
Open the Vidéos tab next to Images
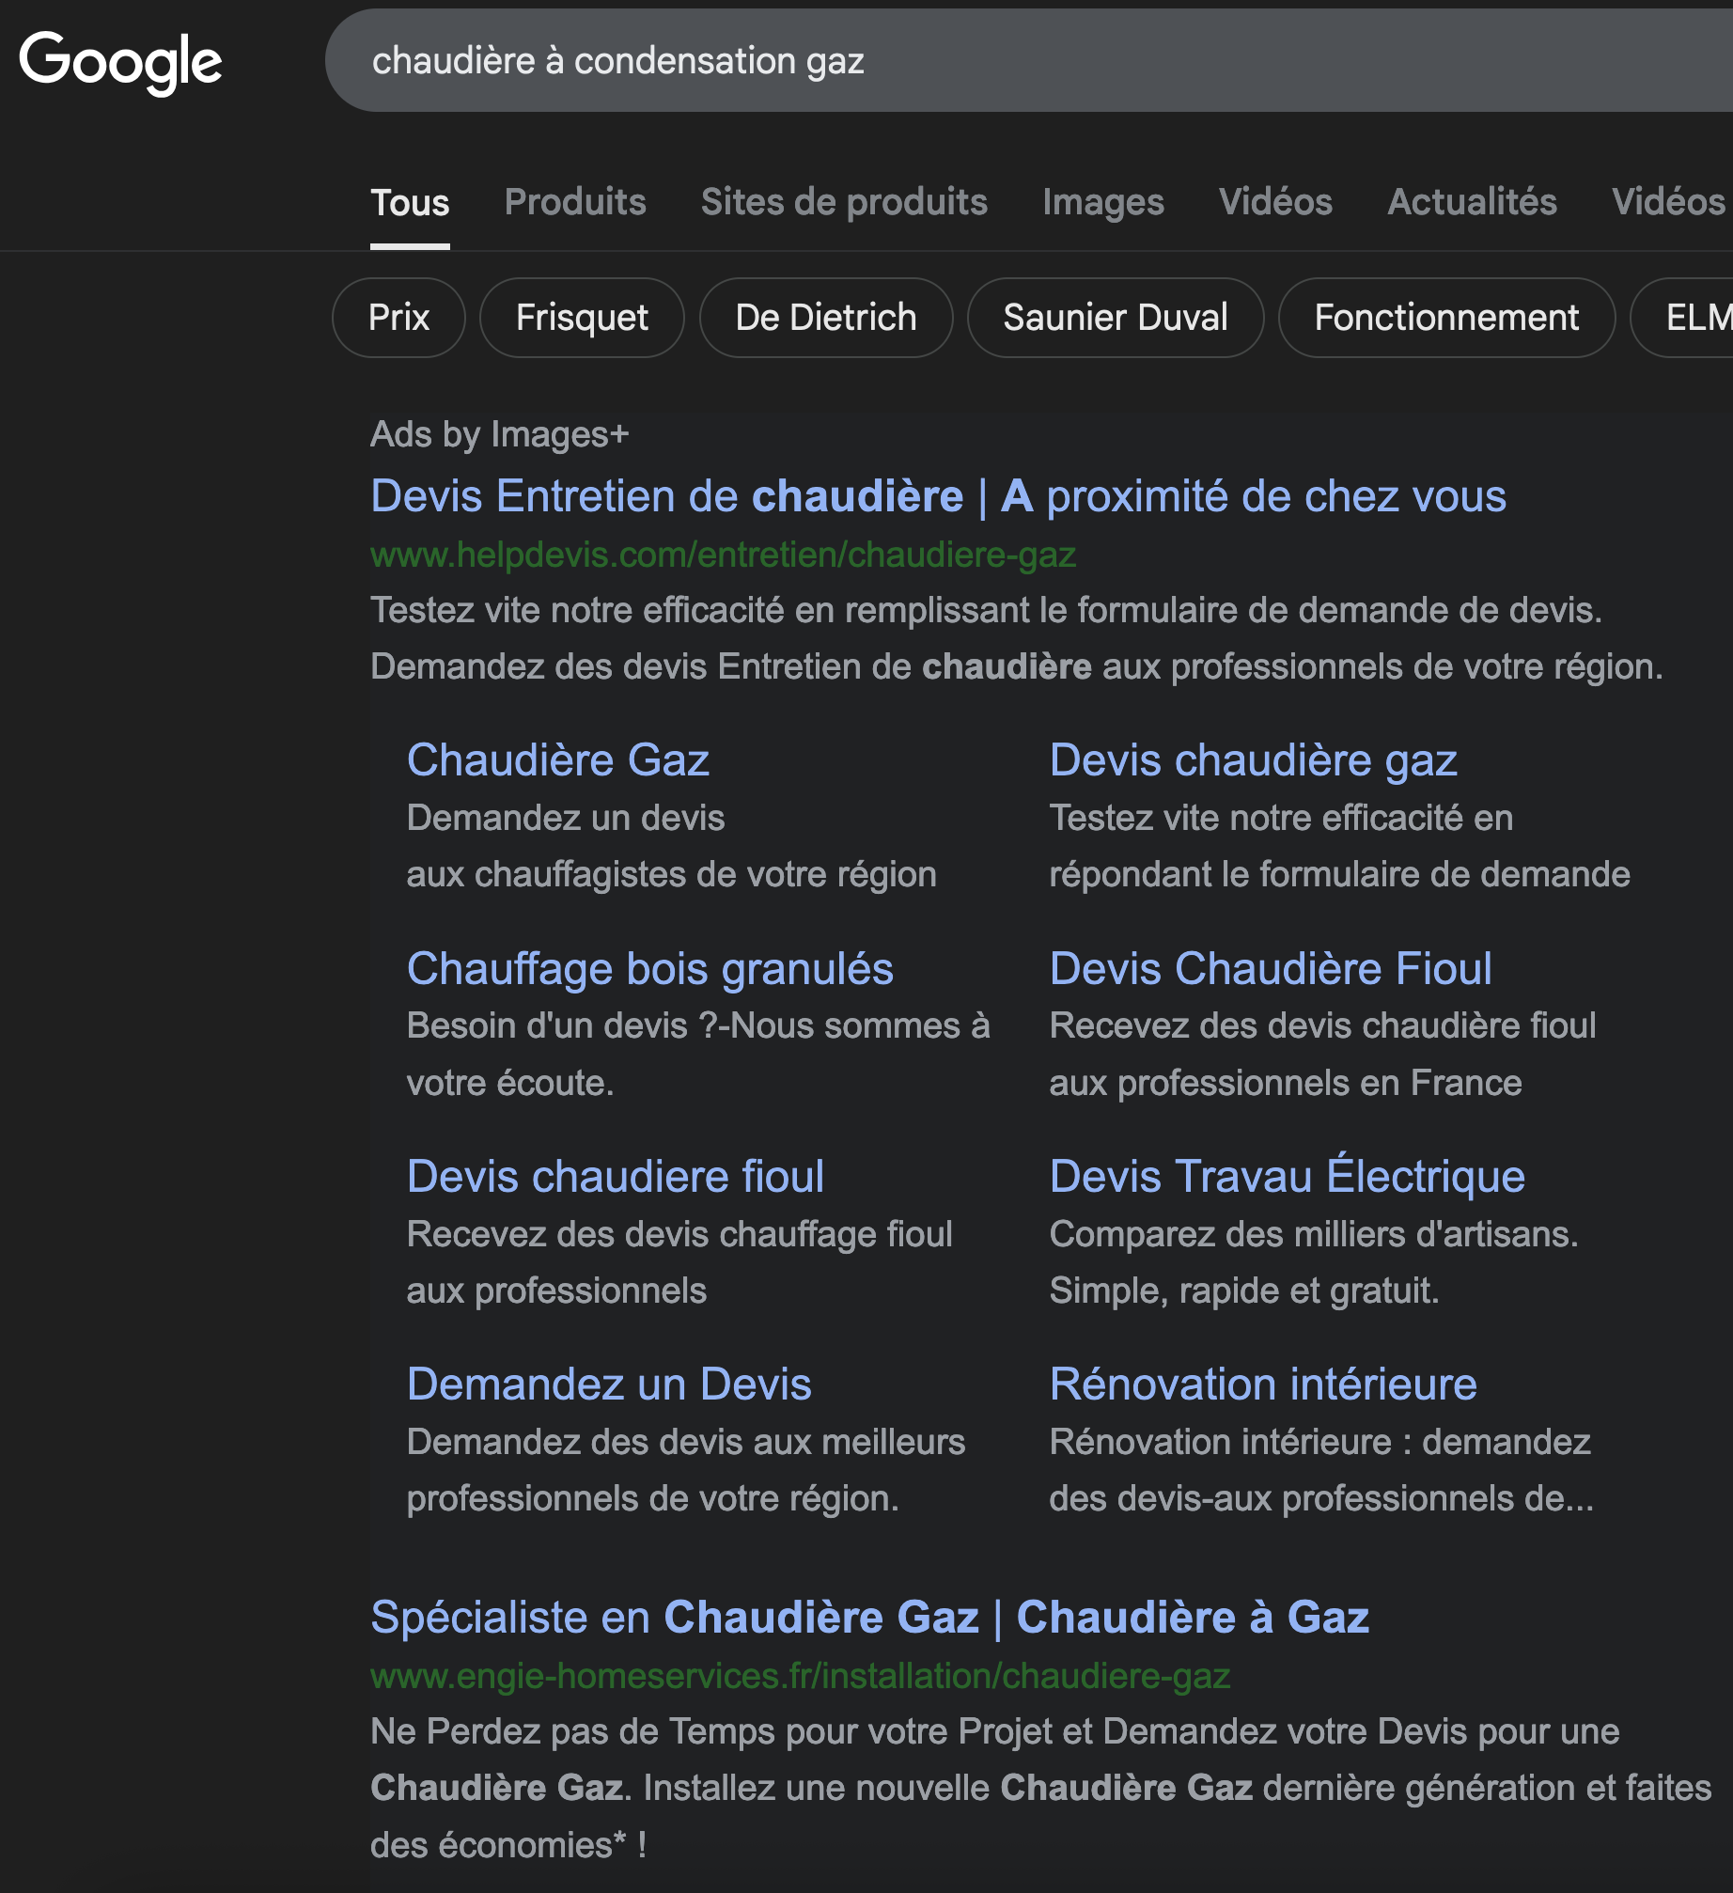(x=1275, y=202)
